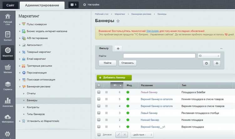
Task: Expand the Отчеты tree node
Action: (24, 93)
